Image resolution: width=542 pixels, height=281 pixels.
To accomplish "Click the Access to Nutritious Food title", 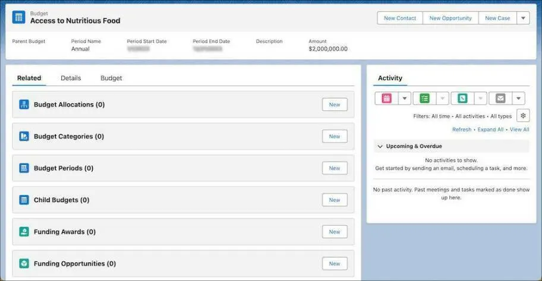I will pos(75,21).
